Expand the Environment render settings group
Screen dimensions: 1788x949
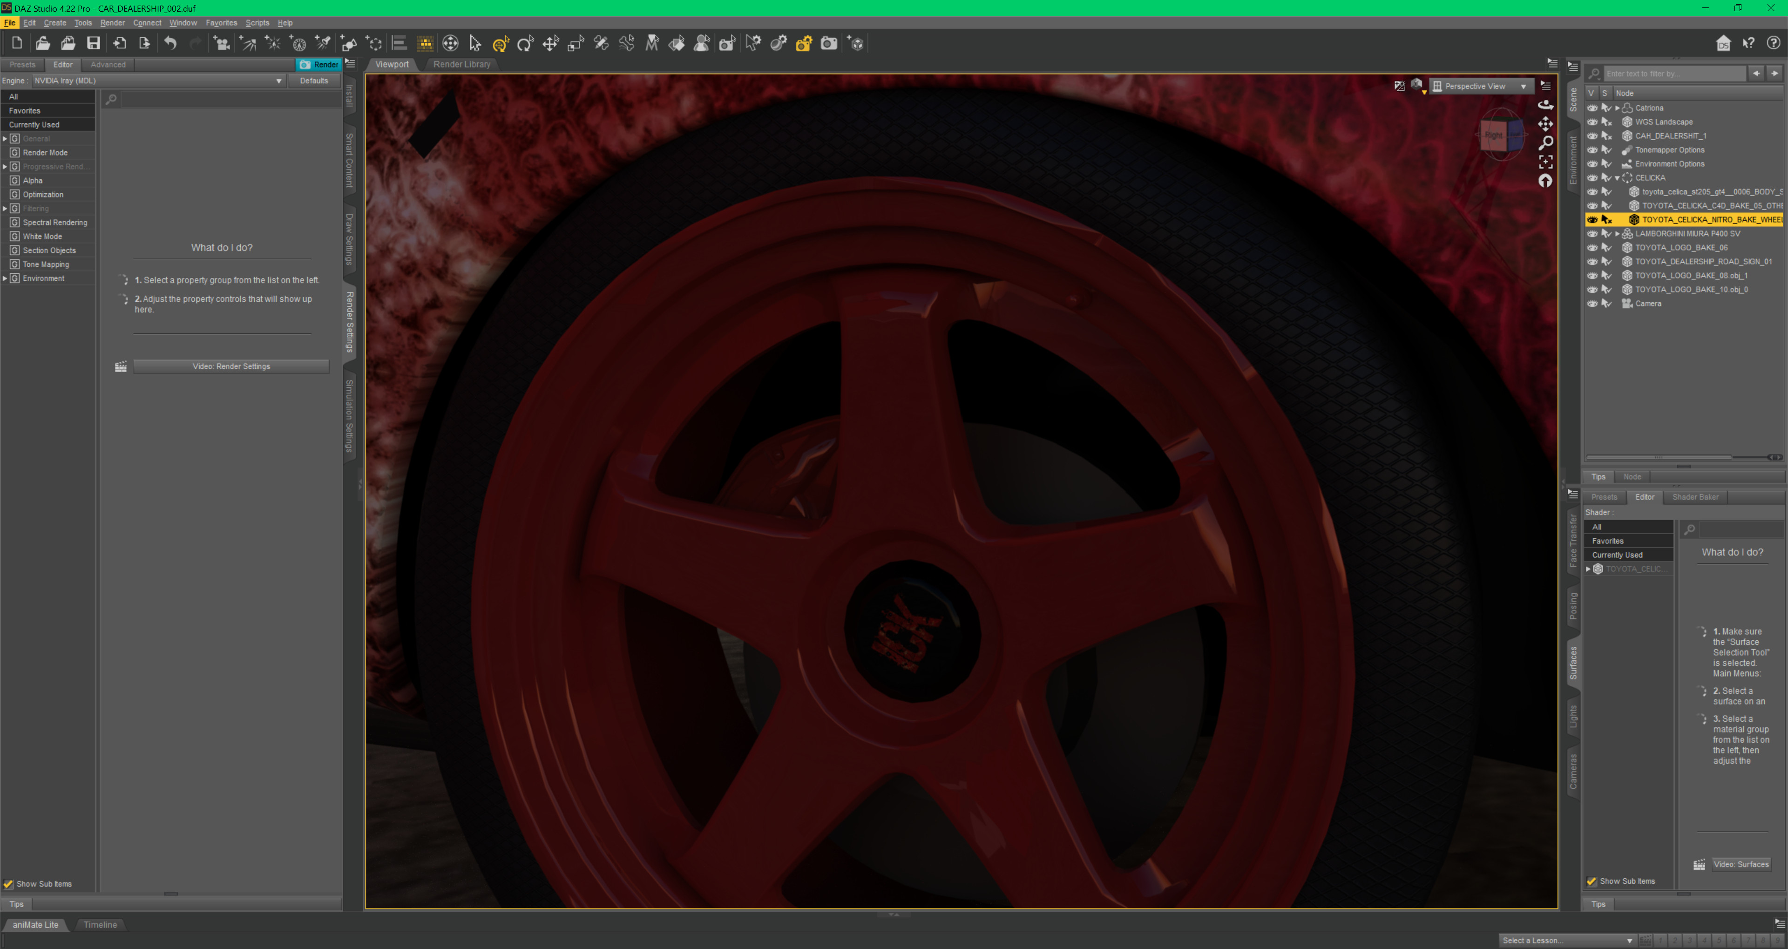(5, 278)
